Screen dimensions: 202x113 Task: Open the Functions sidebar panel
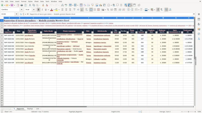[x=199, y=39]
